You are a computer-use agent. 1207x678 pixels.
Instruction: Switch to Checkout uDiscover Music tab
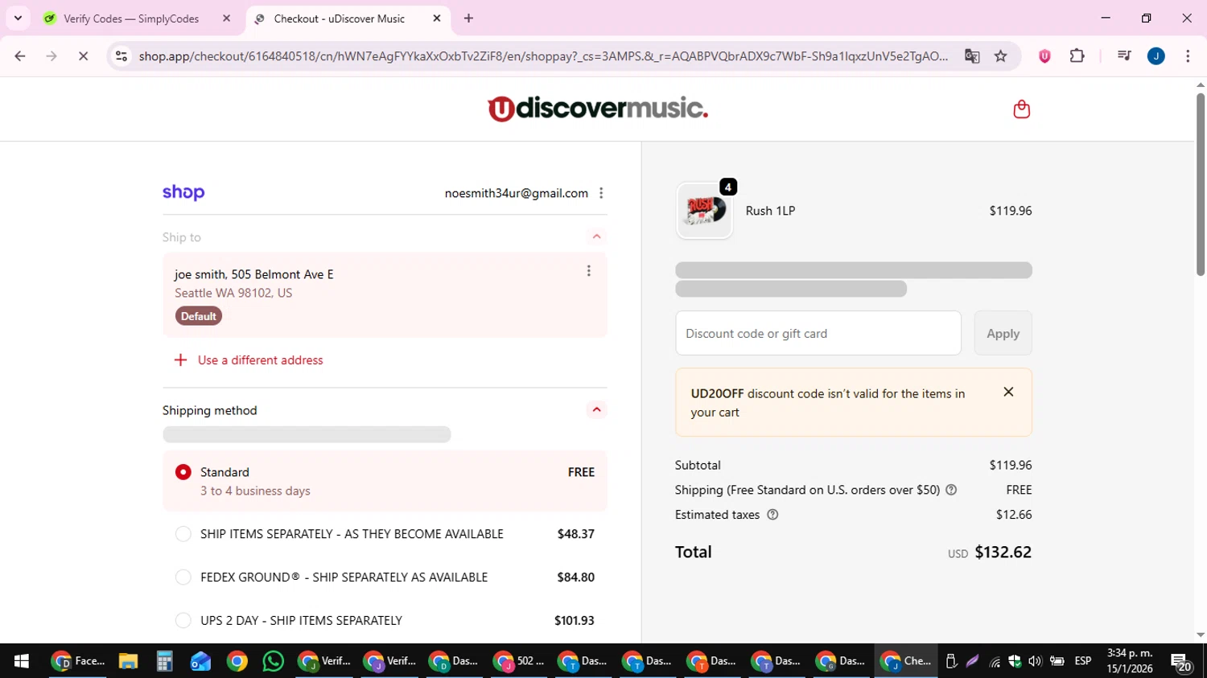pyautogui.click(x=348, y=18)
